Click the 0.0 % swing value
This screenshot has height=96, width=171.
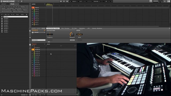pos(81,1)
